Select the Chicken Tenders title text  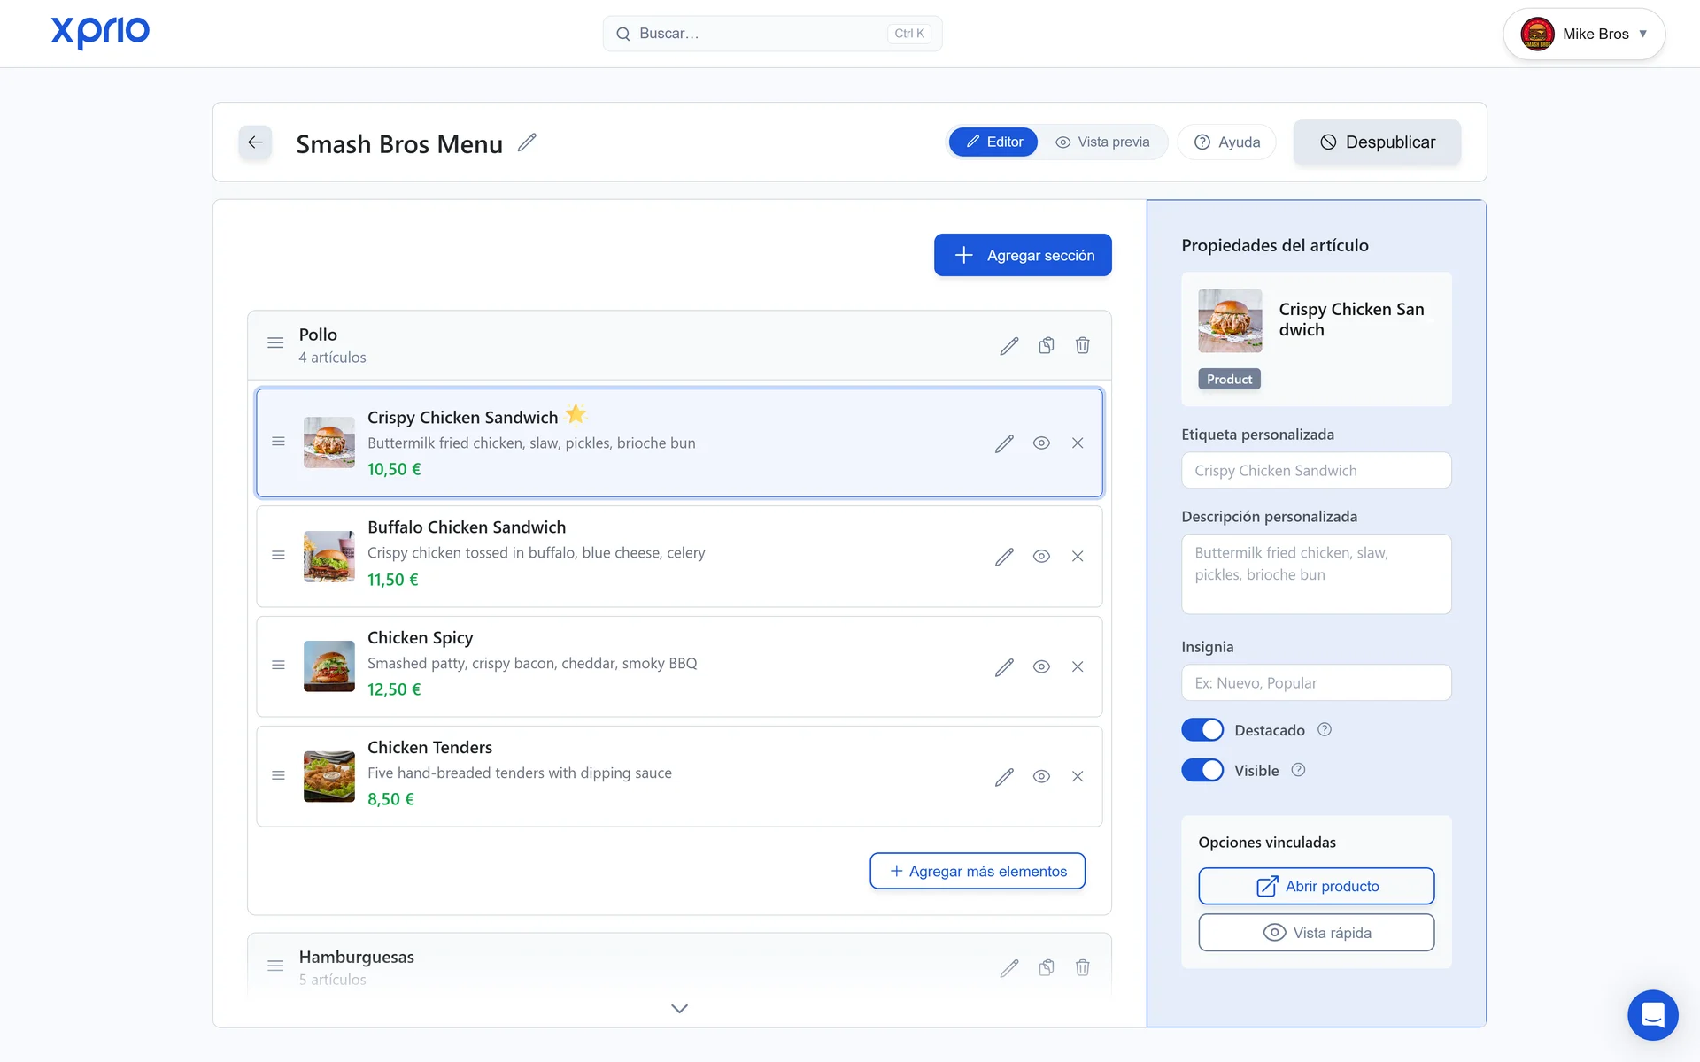pyautogui.click(x=429, y=748)
